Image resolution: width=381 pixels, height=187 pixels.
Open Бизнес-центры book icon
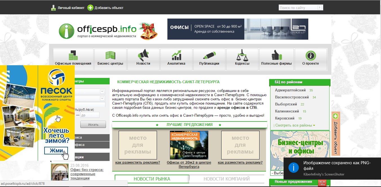pyautogui.click(x=110, y=55)
